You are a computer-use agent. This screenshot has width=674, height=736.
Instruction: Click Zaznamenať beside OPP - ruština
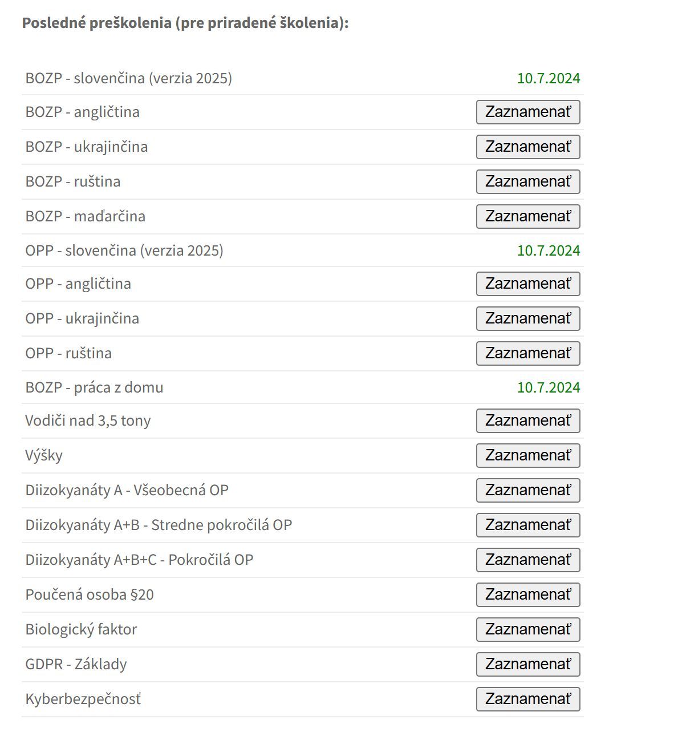(x=528, y=354)
